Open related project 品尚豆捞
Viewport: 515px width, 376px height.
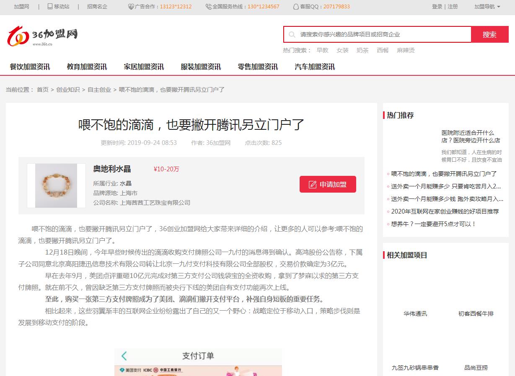[476, 368]
